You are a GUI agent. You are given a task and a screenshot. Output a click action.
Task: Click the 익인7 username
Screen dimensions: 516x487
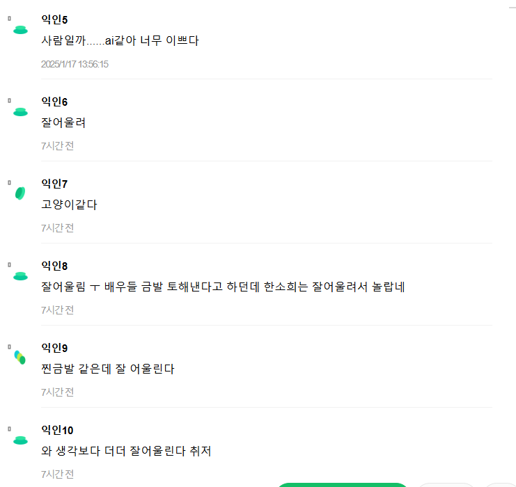click(54, 184)
